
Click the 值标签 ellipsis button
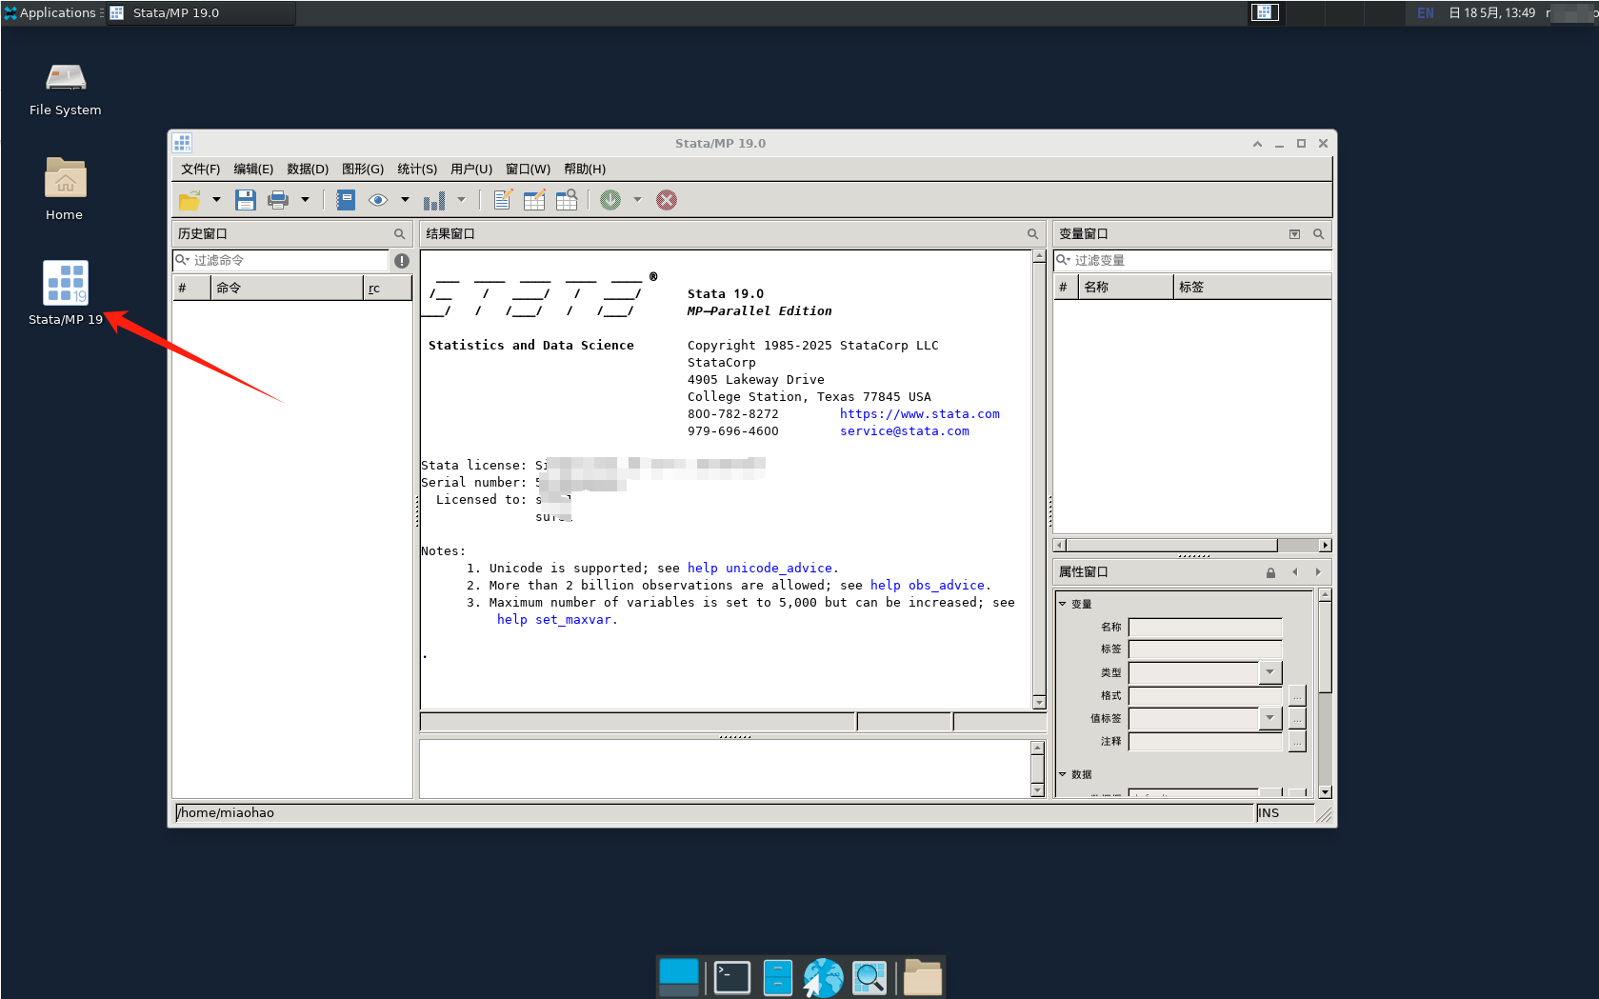pyautogui.click(x=1297, y=719)
